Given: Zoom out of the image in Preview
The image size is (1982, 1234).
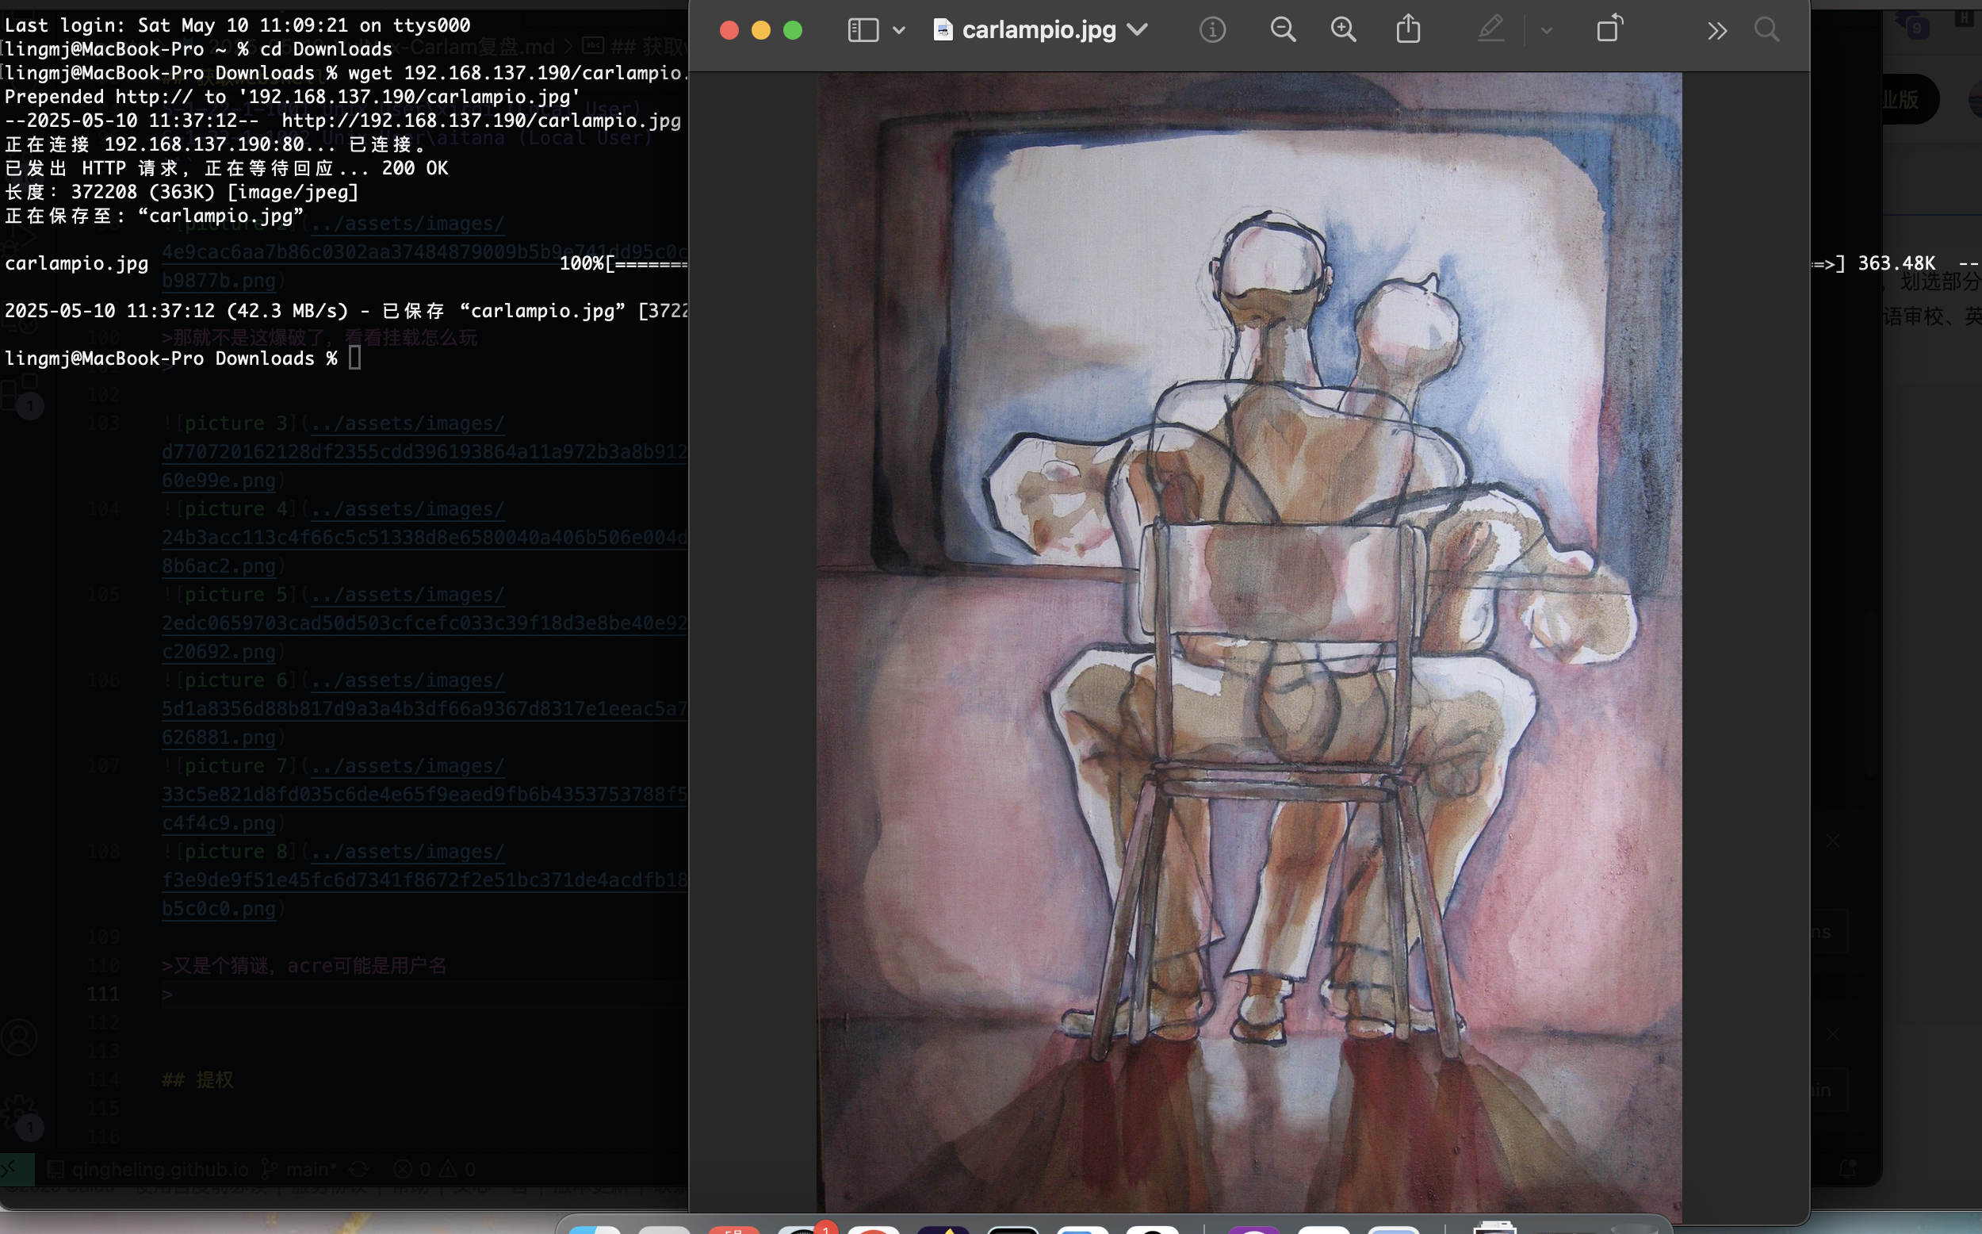Looking at the screenshot, I should tap(1283, 30).
